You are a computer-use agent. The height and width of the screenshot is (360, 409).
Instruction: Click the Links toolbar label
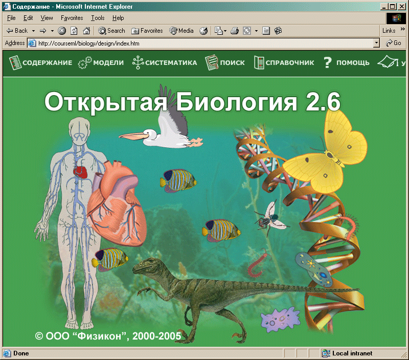[x=389, y=31]
